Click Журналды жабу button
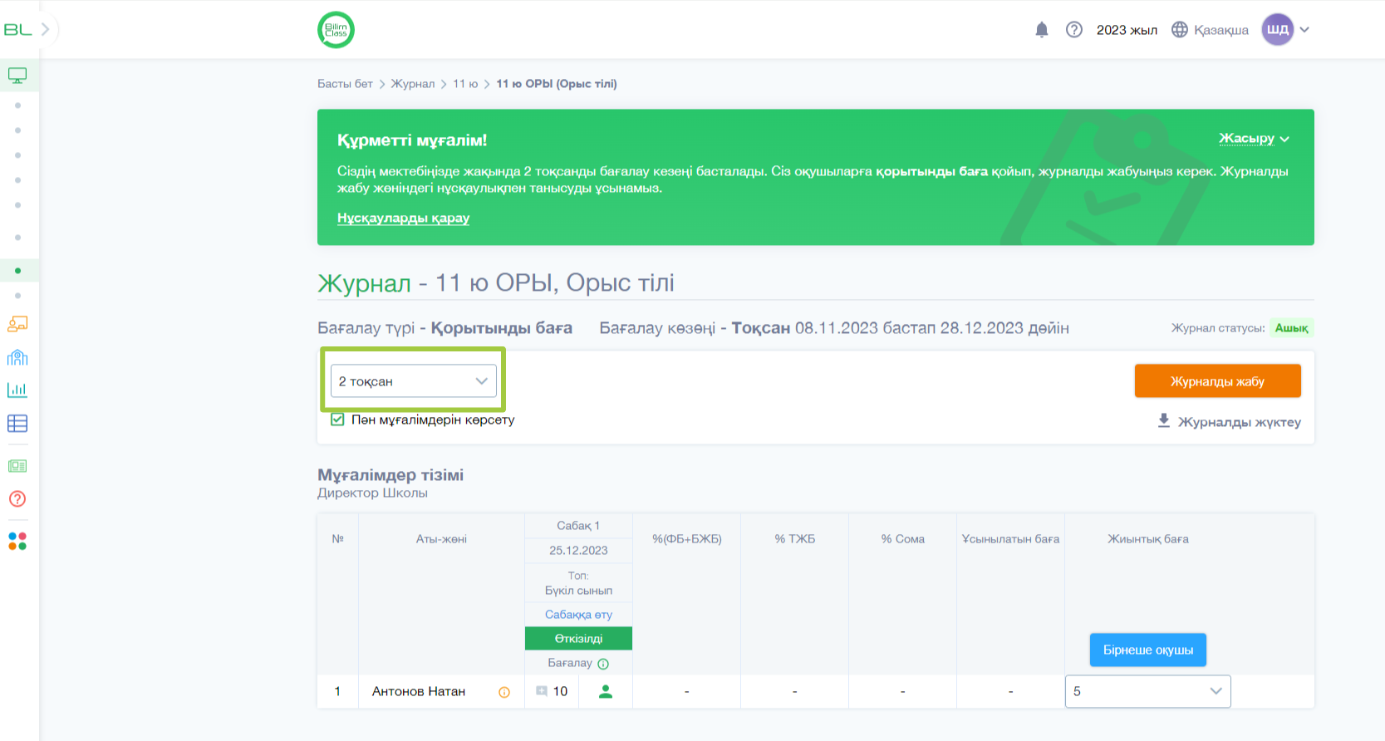Viewport: 1385px width, 741px height. point(1218,381)
